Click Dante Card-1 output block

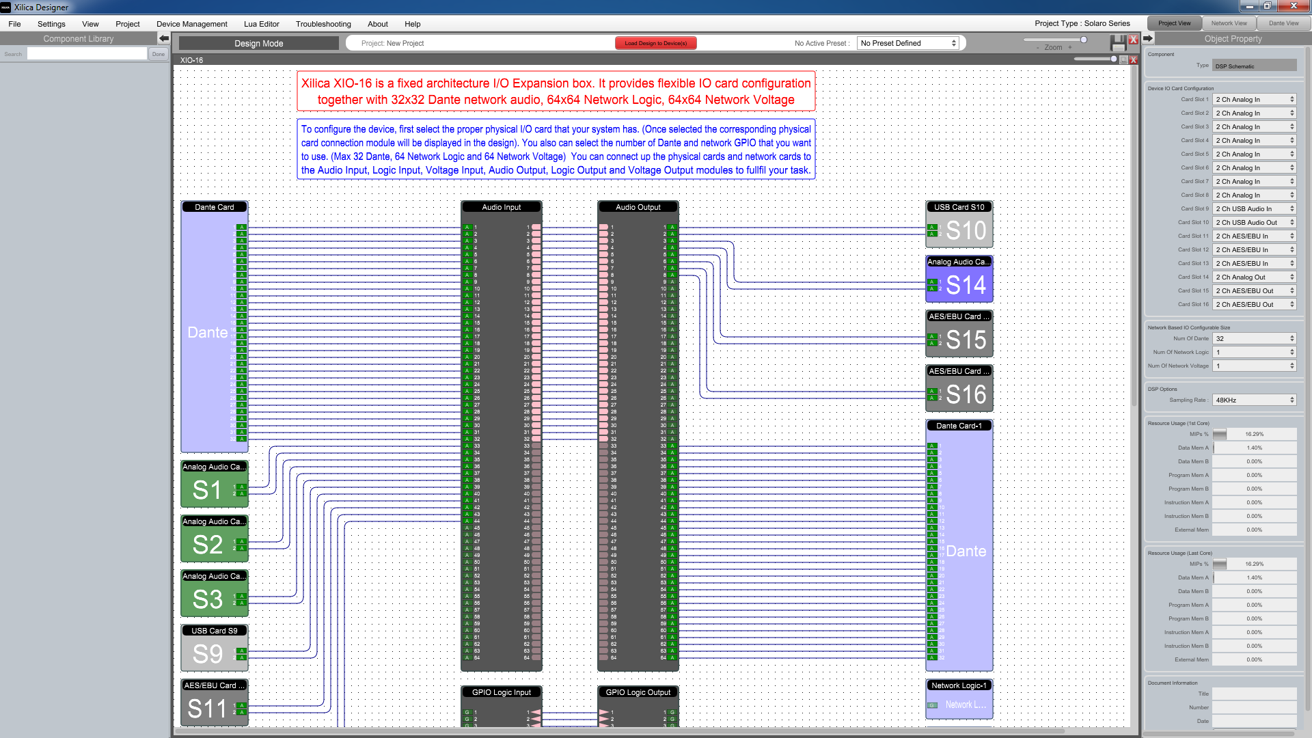point(965,551)
